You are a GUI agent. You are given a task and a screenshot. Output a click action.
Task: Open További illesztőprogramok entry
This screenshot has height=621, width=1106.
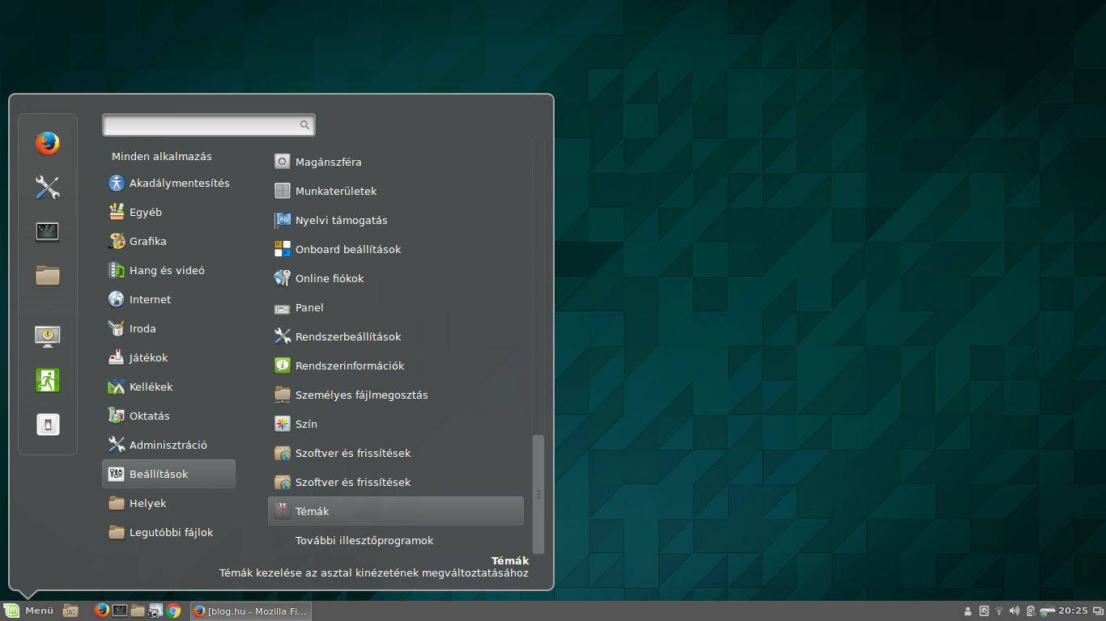click(x=396, y=540)
